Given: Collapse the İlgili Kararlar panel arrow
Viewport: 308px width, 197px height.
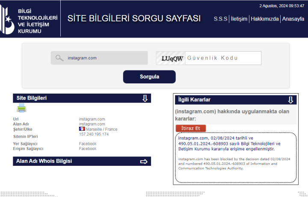Looking at the screenshot, I should coord(290,100).
